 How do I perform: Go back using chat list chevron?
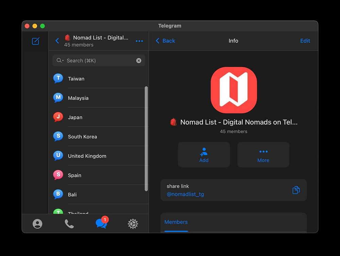point(57,41)
